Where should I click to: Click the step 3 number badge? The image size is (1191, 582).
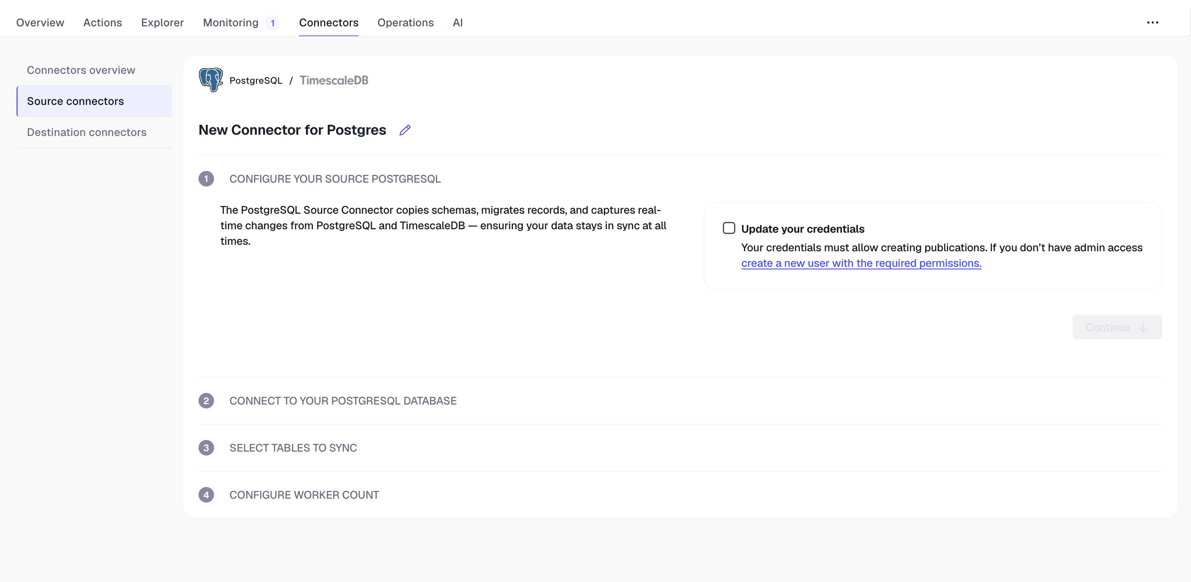tap(206, 448)
